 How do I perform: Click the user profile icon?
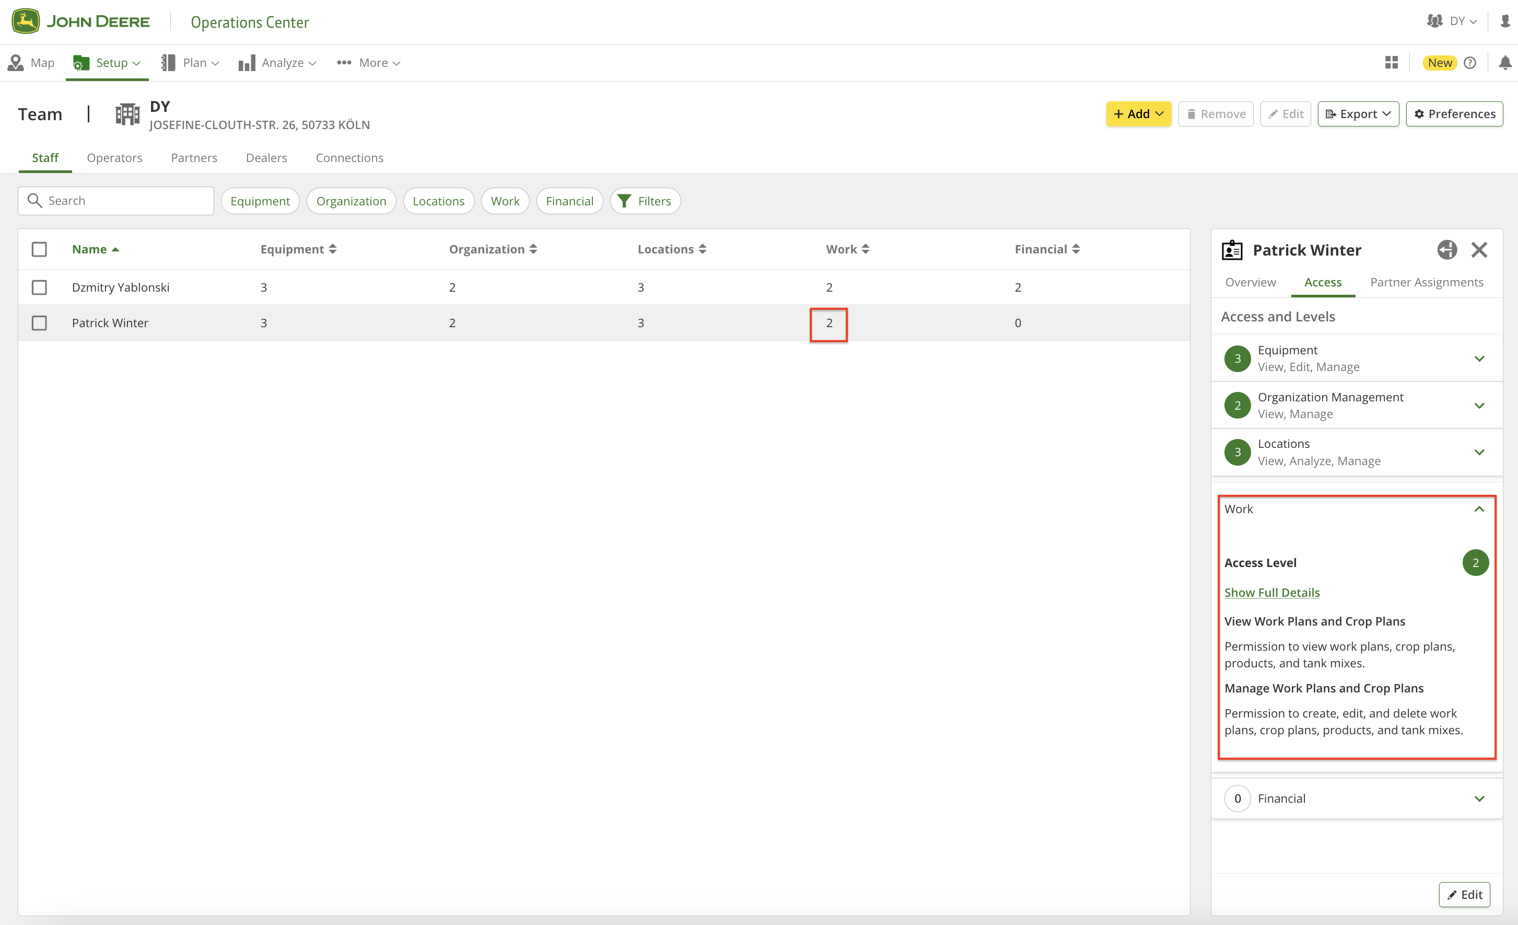click(x=1504, y=21)
